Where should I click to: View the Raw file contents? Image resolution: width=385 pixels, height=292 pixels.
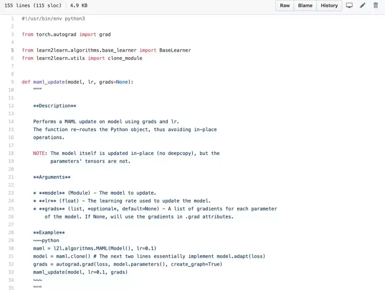(x=284, y=5)
